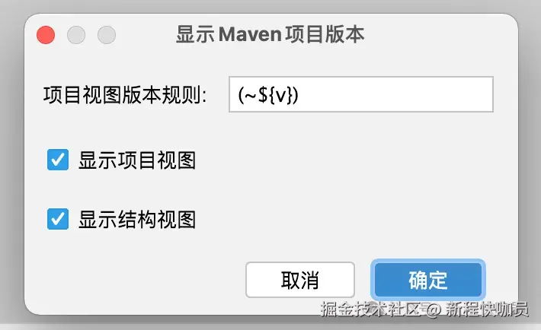Click the 显示项目视图 label text
This screenshot has height=330, width=541.
pyautogui.click(x=137, y=160)
